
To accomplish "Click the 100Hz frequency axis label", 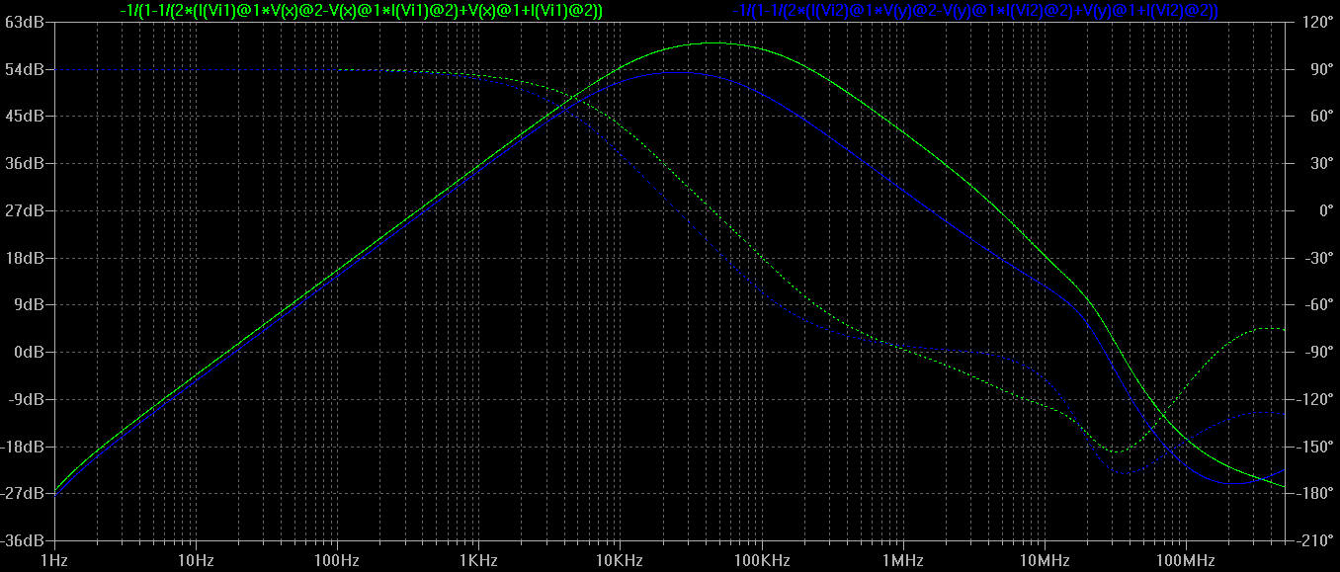I will [x=337, y=561].
